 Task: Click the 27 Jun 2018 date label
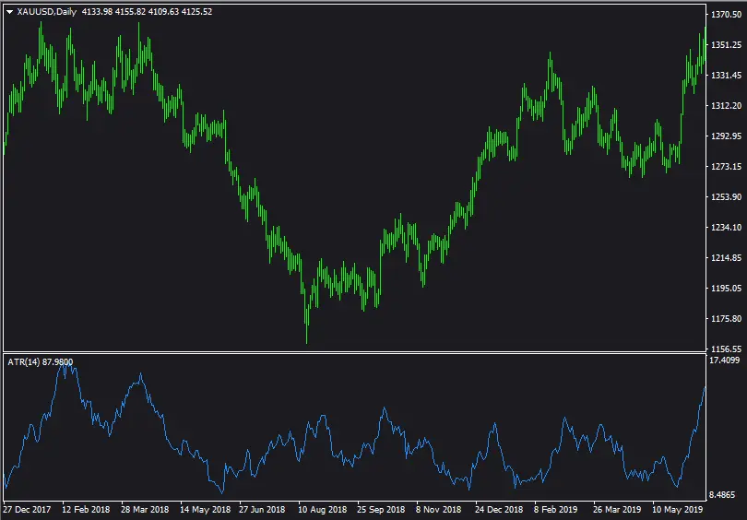click(x=262, y=510)
